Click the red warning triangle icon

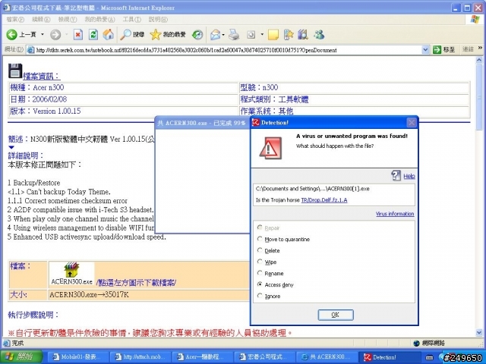pos(270,149)
